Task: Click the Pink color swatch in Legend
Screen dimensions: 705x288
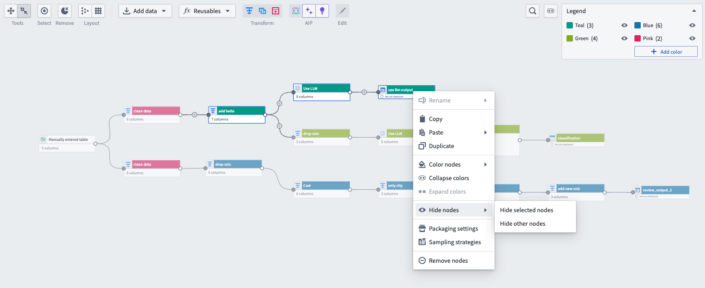Action: coord(638,38)
